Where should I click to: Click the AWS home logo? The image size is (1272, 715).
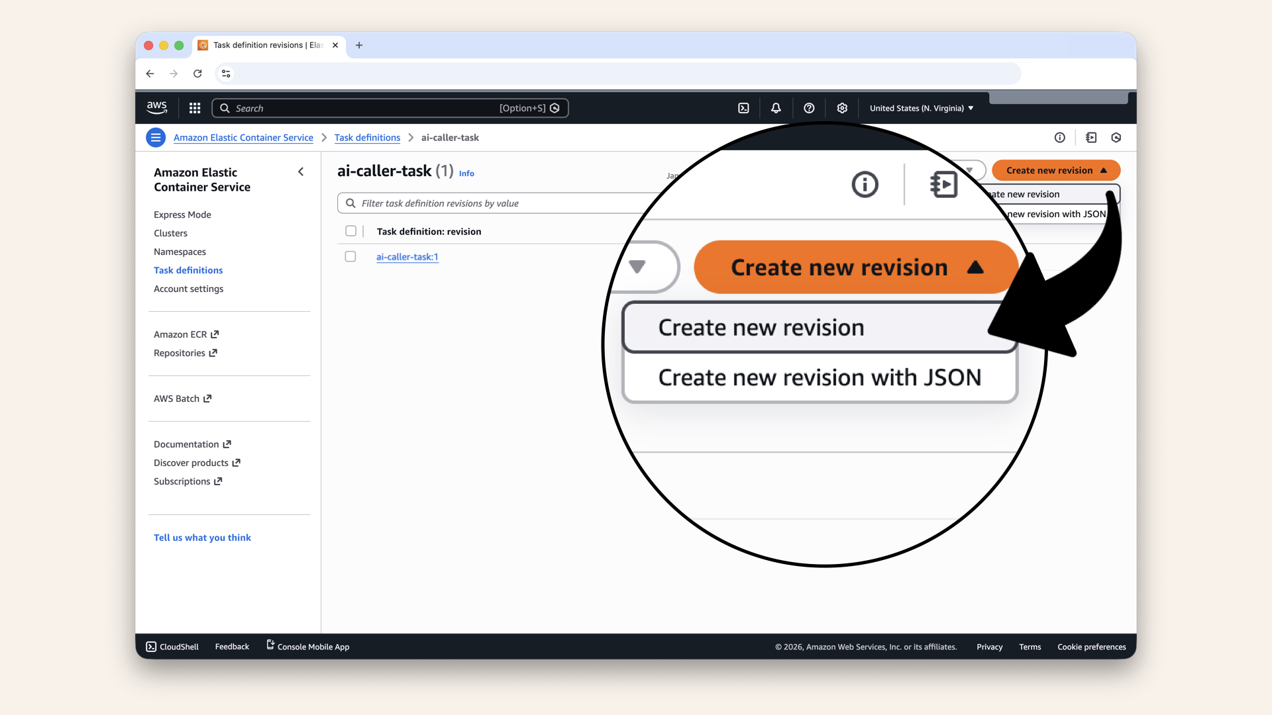click(156, 107)
